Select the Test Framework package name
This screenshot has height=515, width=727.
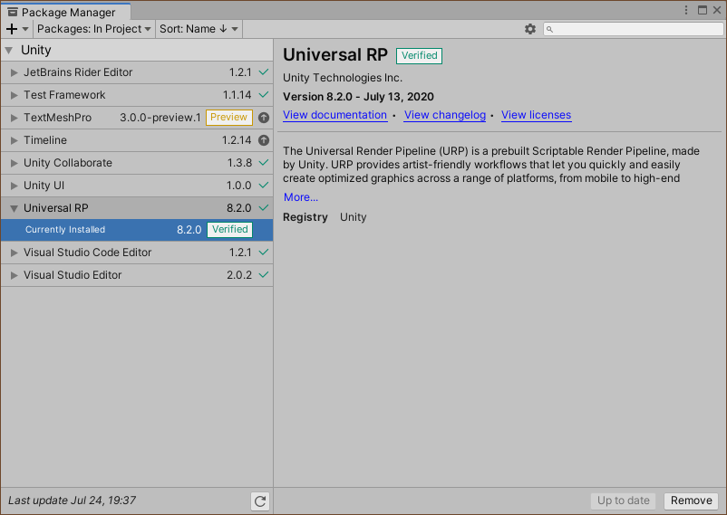[x=64, y=95]
